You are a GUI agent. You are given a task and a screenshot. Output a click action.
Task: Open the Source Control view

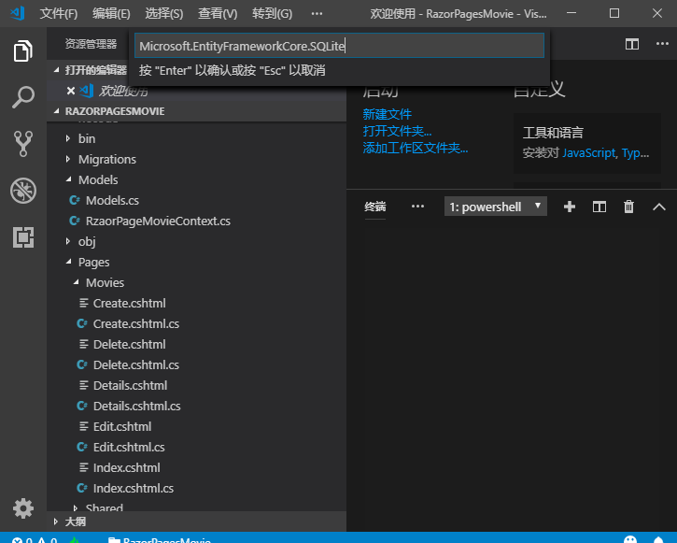[x=23, y=144]
